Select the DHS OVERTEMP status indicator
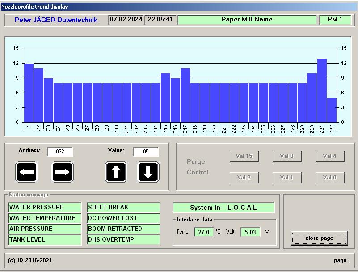358x272 pixels. pos(123,240)
